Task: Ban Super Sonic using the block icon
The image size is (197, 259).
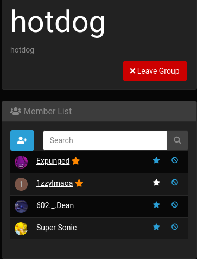Action: (x=175, y=226)
